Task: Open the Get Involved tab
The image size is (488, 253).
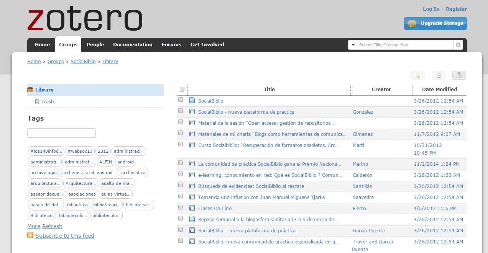Action: (207, 45)
